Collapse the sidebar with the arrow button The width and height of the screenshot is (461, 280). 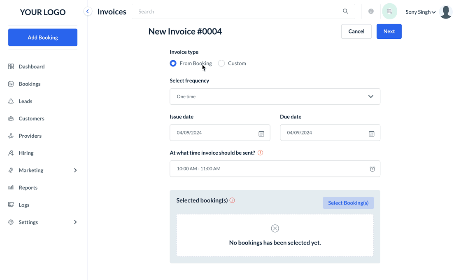click(88, 12)
